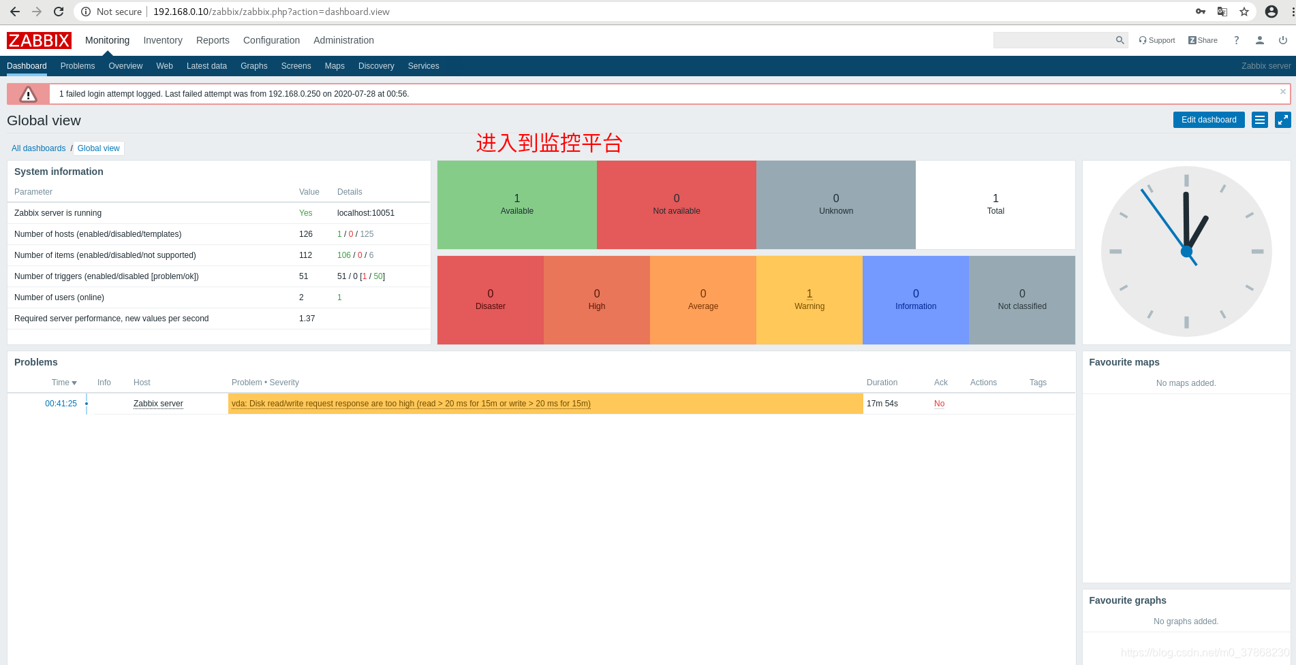Sort problems by Time column
The height and width of the screenshot is (665, 1296).
click(x=64, y=383)
